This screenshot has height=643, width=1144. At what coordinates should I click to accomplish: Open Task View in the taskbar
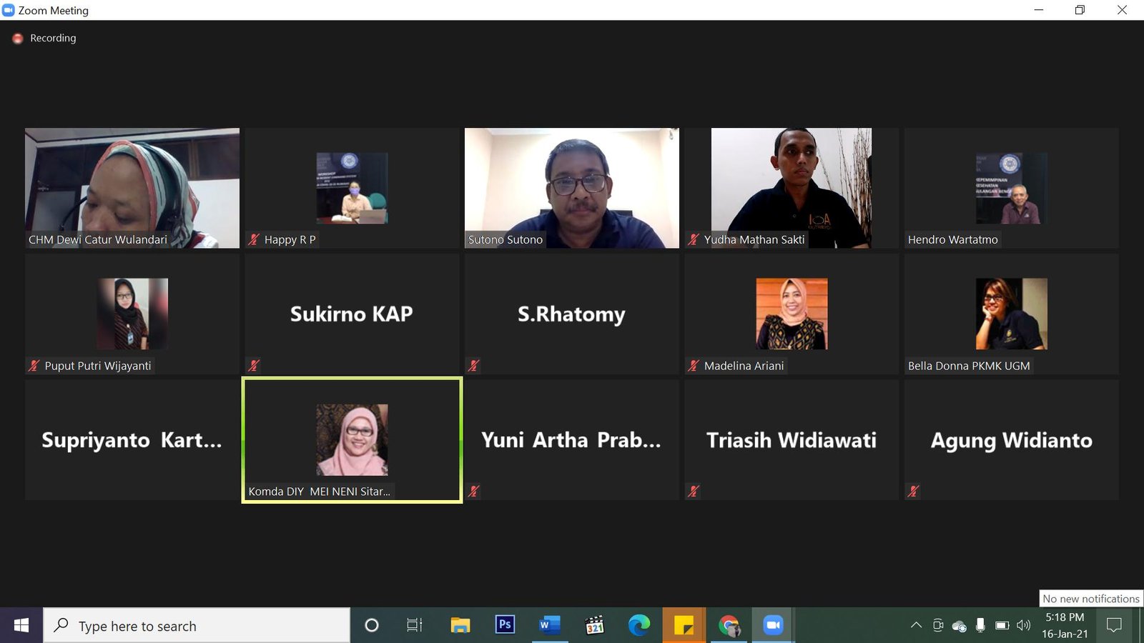(x=414, y=625)
